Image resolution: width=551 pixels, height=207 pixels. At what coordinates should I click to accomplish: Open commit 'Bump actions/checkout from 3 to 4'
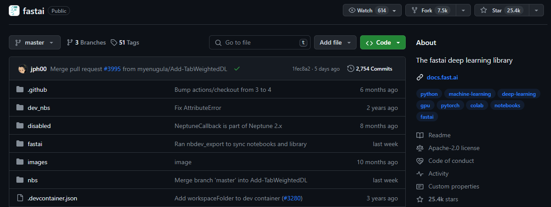click(x=223, y=90)
